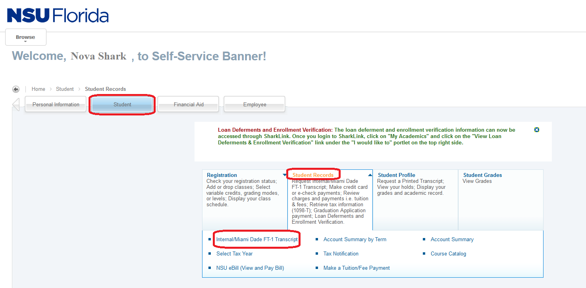This screenshot has width=586, height=288.
Task: Select the Student tab
Action: tap(122, 104)
